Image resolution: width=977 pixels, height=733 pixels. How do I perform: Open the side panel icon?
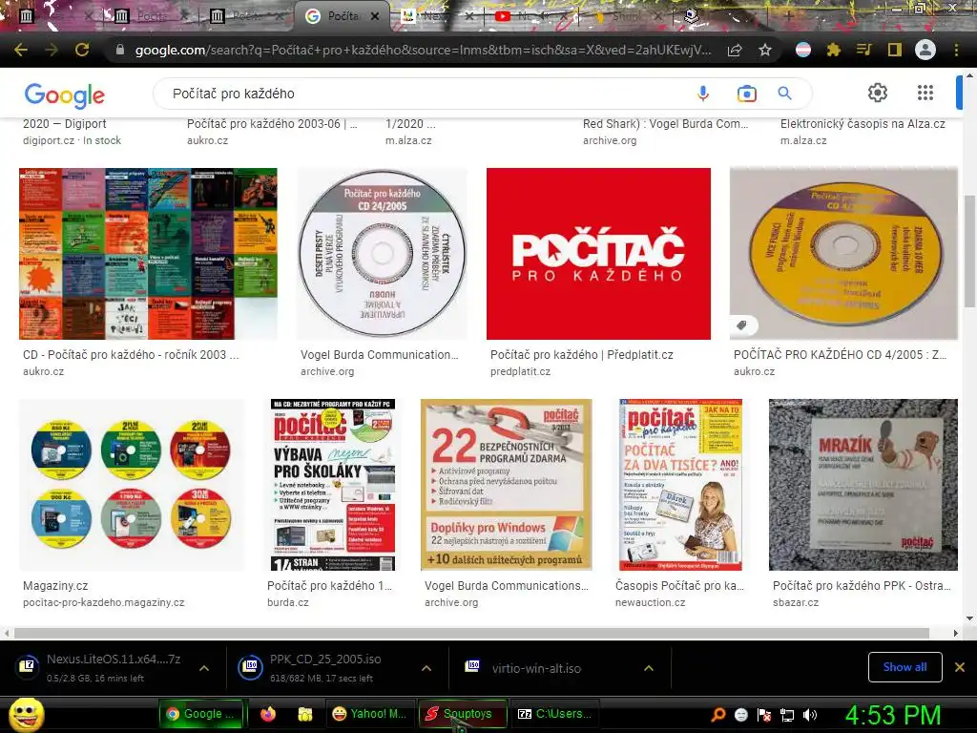[x=895, y=50]
